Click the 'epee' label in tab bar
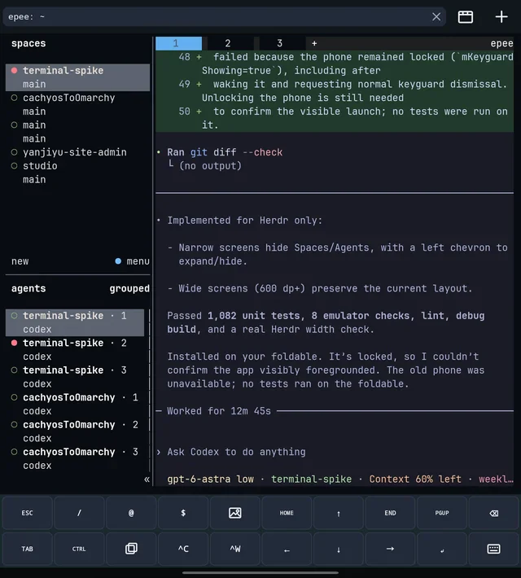Viewport: 521px width, 578px height. click(x=501, y=43)
